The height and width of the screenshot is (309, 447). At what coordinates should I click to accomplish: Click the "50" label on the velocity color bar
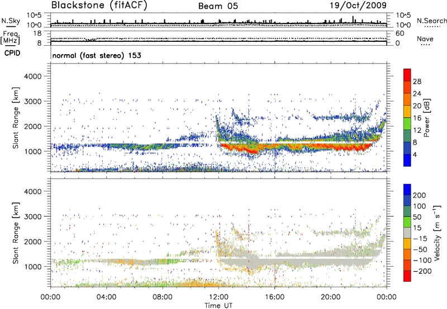click(417, 217)
